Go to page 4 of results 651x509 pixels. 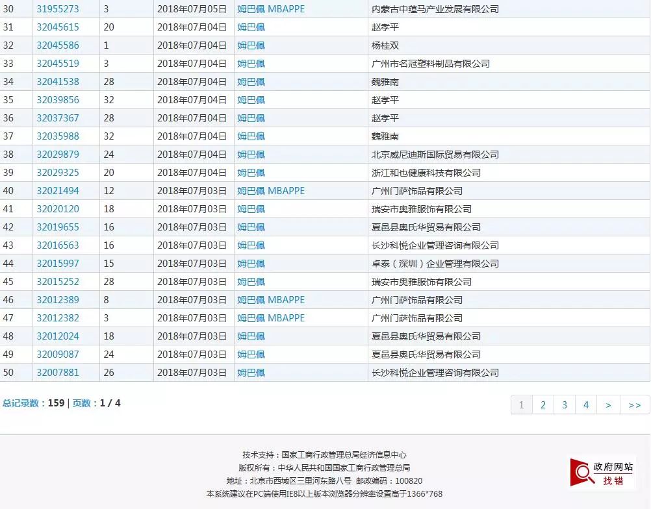point(586,405)
